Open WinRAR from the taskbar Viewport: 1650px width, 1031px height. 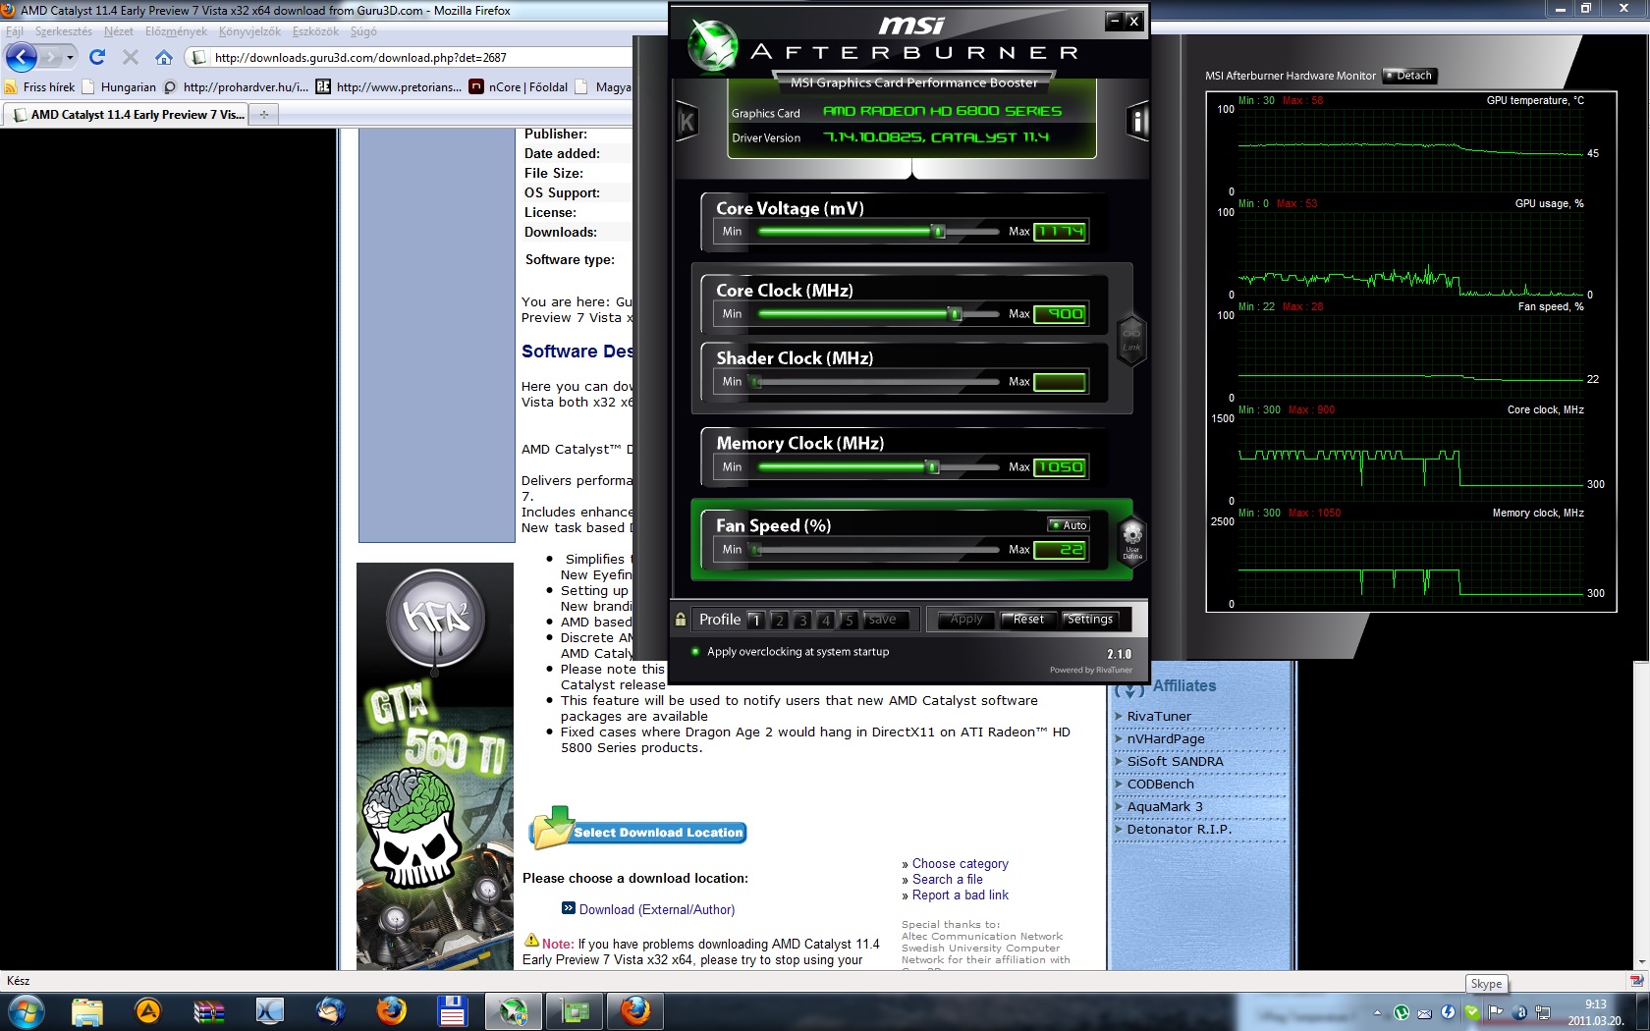(x=208, y=1011)
